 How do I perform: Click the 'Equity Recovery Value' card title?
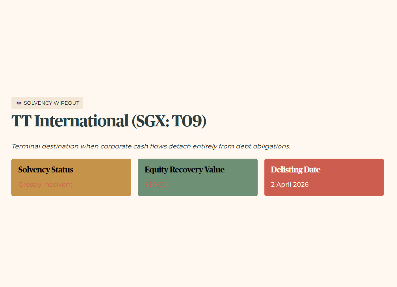click(185, 170)
